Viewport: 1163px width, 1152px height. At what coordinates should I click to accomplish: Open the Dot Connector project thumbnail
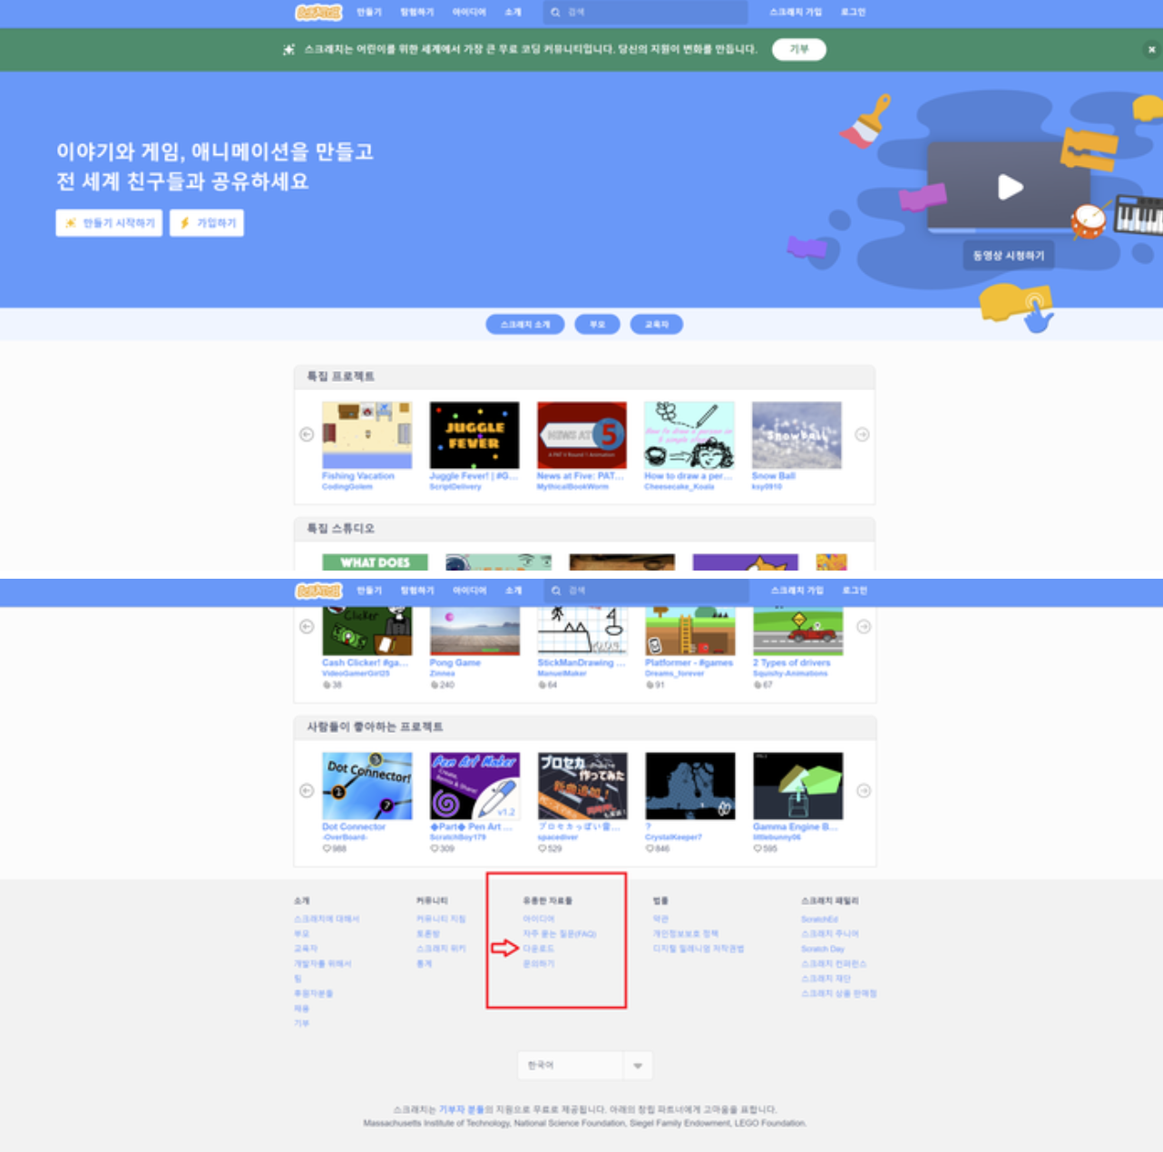click(x=367, y=786)
